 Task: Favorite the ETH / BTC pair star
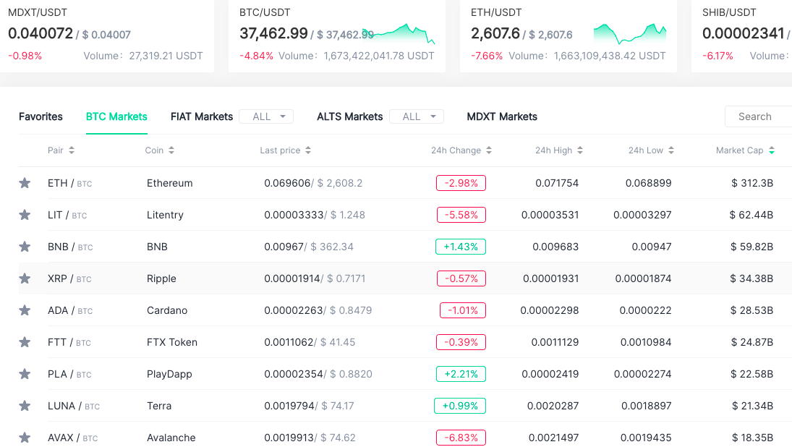(25, 183)
